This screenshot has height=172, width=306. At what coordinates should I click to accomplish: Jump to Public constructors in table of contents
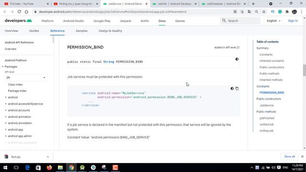[x=269, y=99]
